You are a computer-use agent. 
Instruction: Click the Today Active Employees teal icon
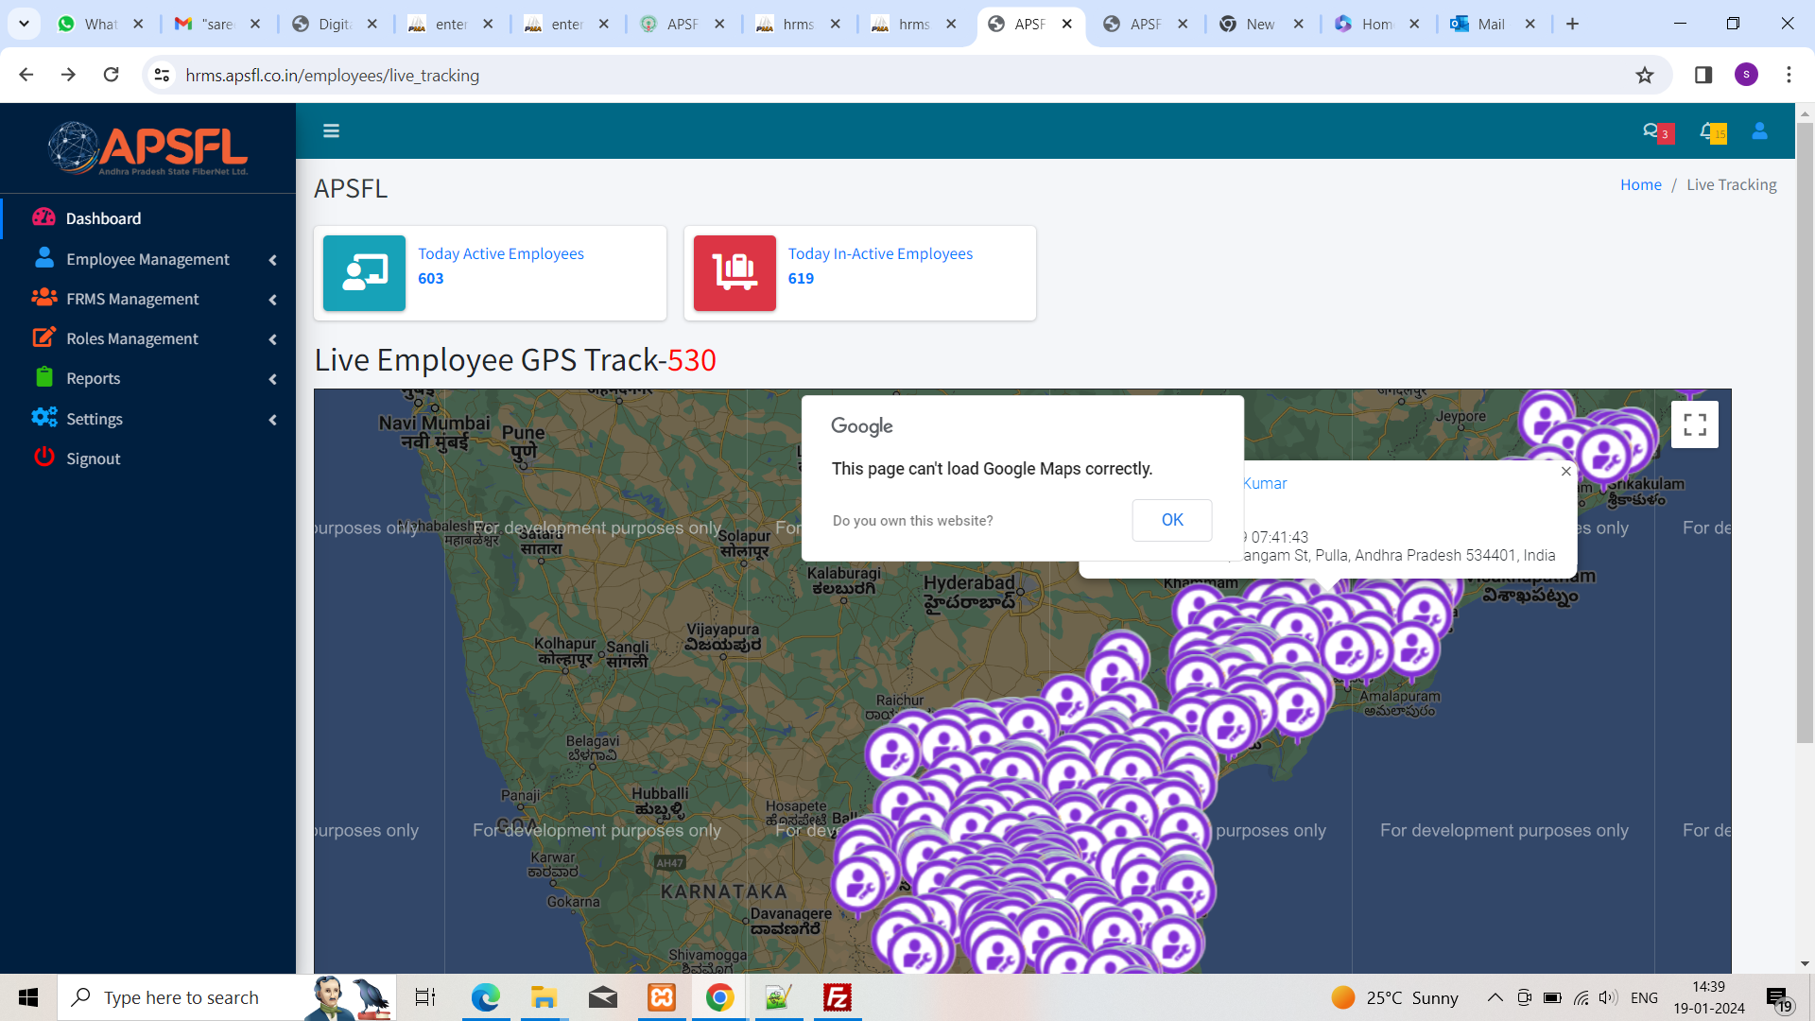(364, 273)
